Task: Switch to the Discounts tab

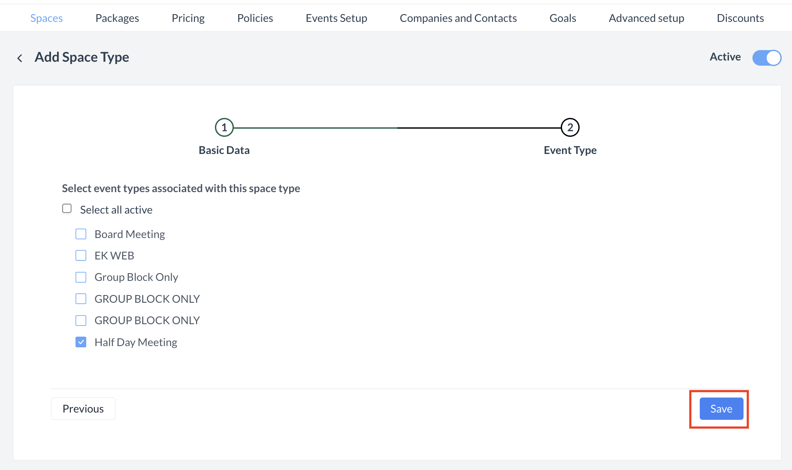Action: click(740, 18)
